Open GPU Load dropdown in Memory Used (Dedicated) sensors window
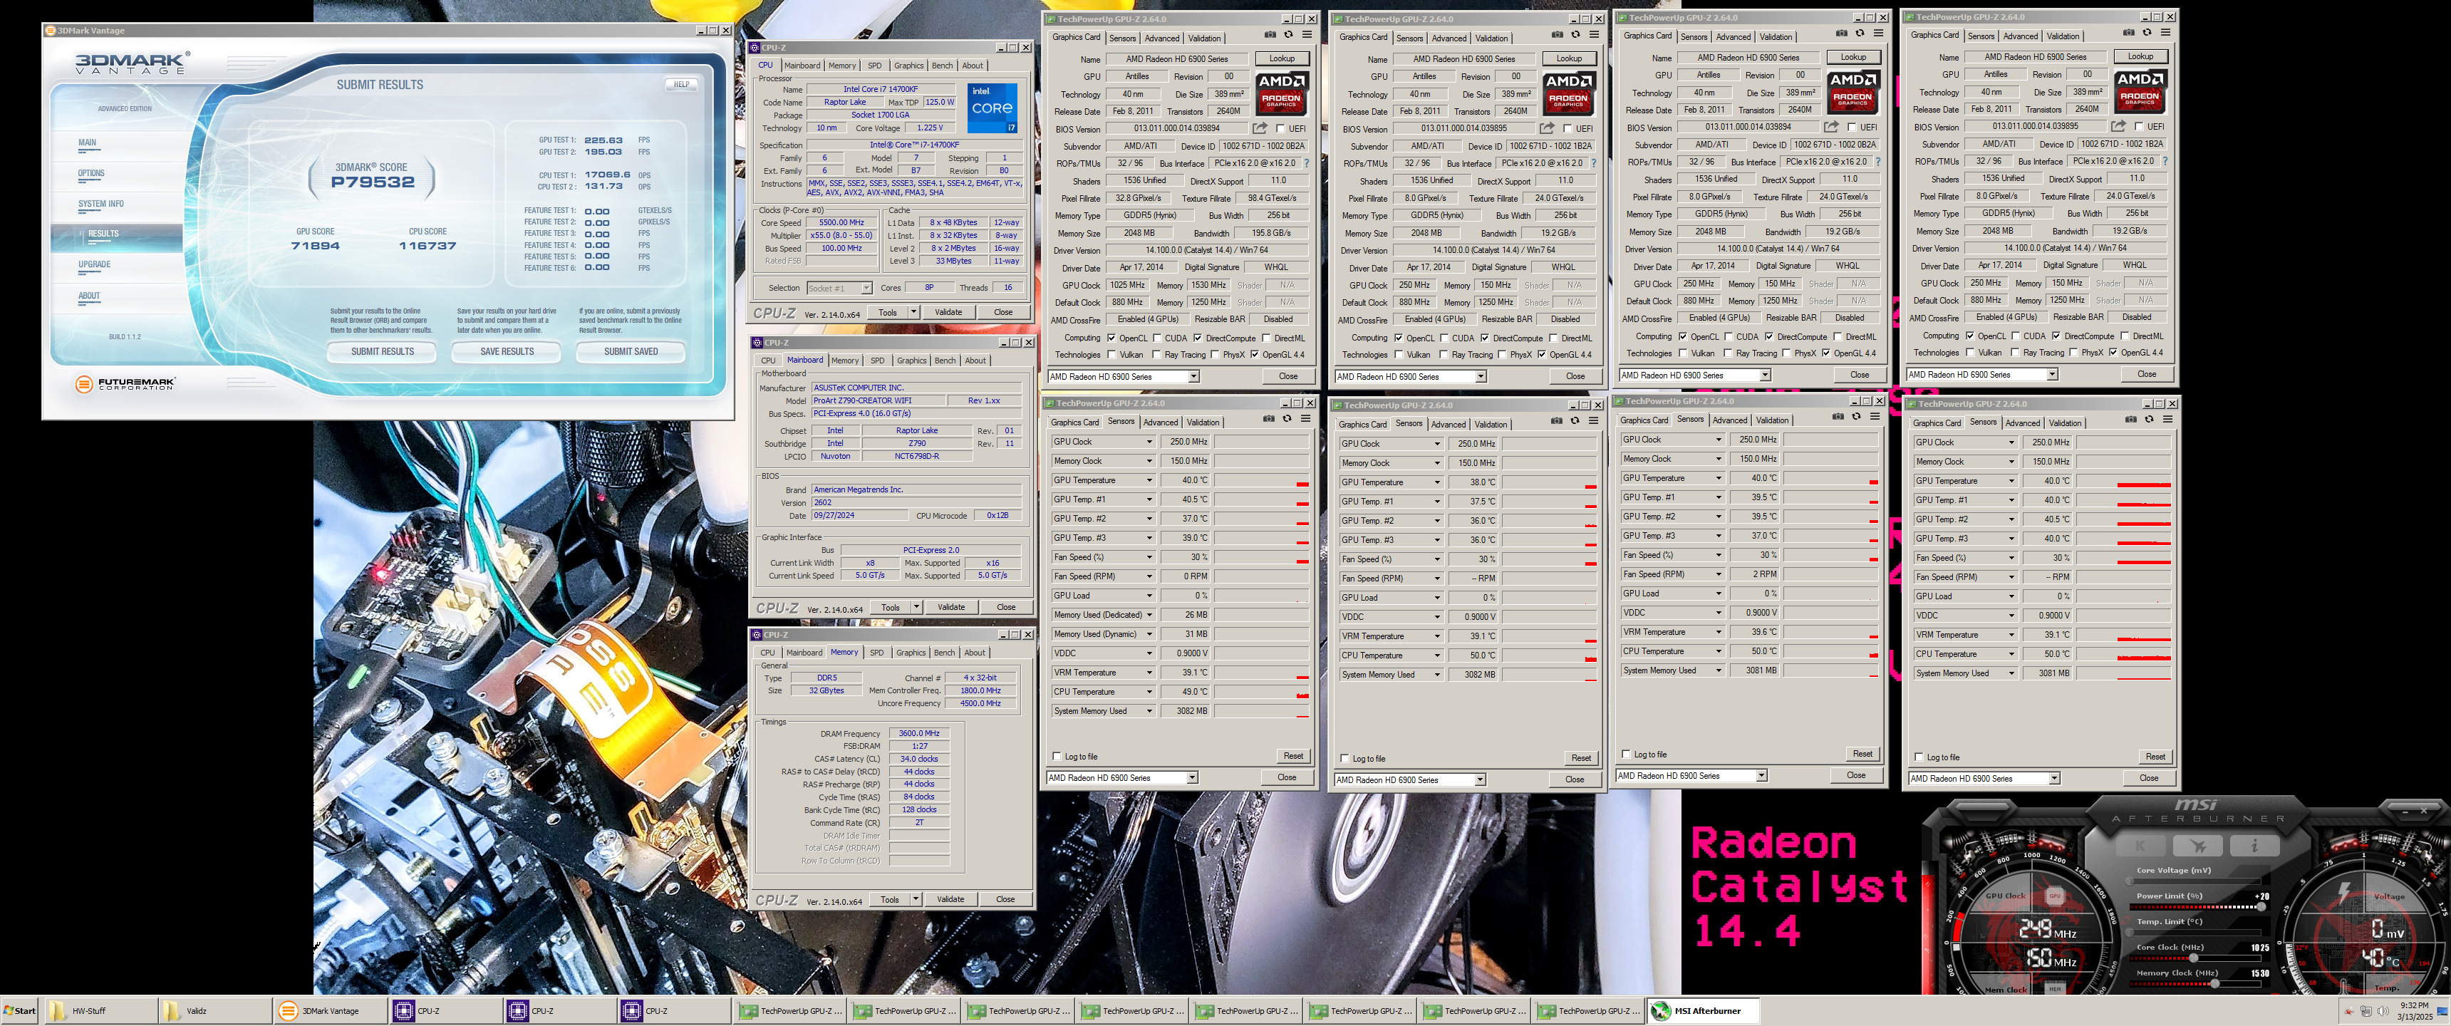 click(x=1149, y=596)
